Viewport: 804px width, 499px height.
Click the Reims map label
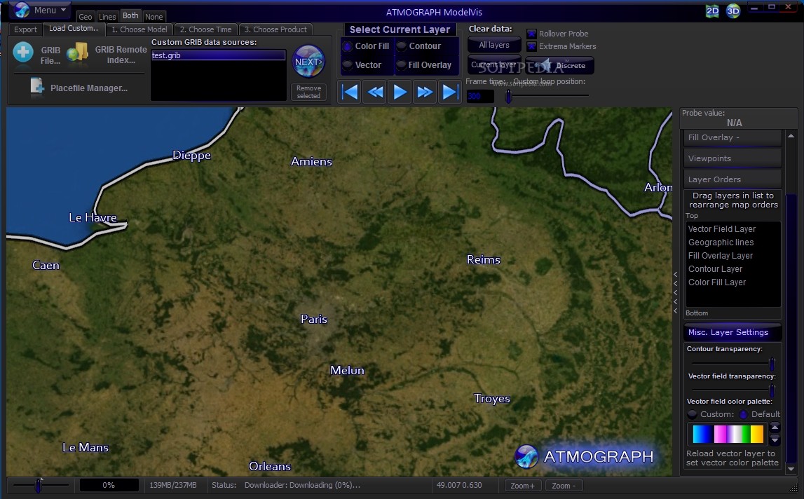(483, 259)
